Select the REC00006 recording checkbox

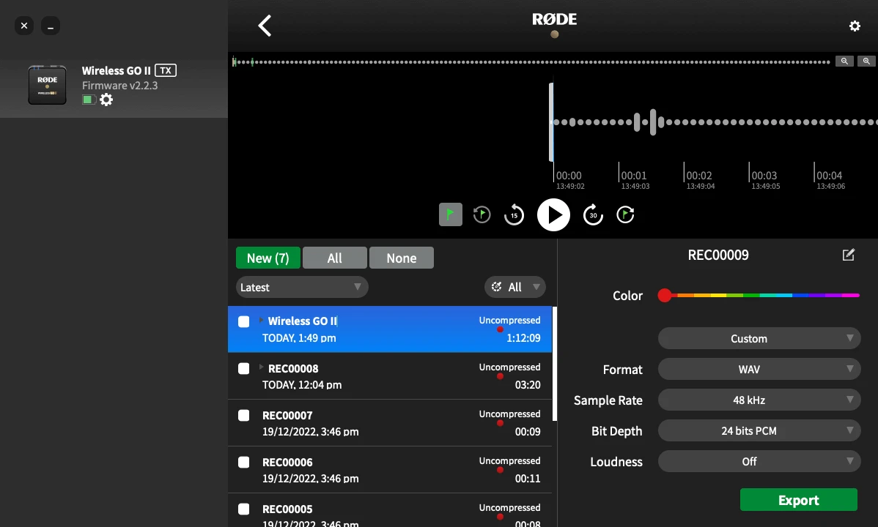point(244,462)
